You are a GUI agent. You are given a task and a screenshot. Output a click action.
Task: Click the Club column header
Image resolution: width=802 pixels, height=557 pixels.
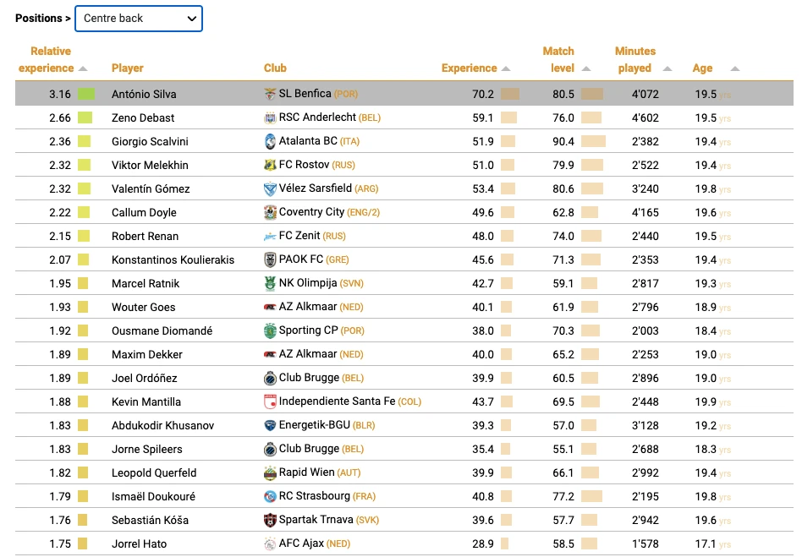[x=275, y=68]
